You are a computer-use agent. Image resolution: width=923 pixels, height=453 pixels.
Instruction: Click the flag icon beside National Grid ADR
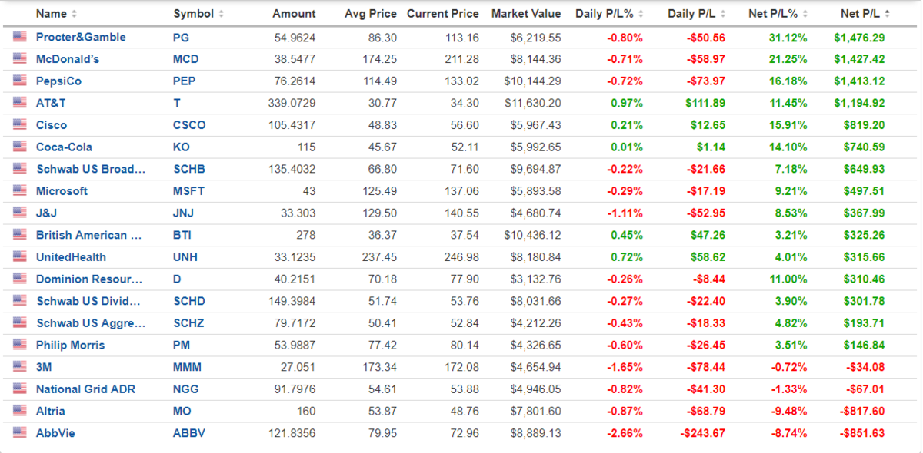(19, 389)
